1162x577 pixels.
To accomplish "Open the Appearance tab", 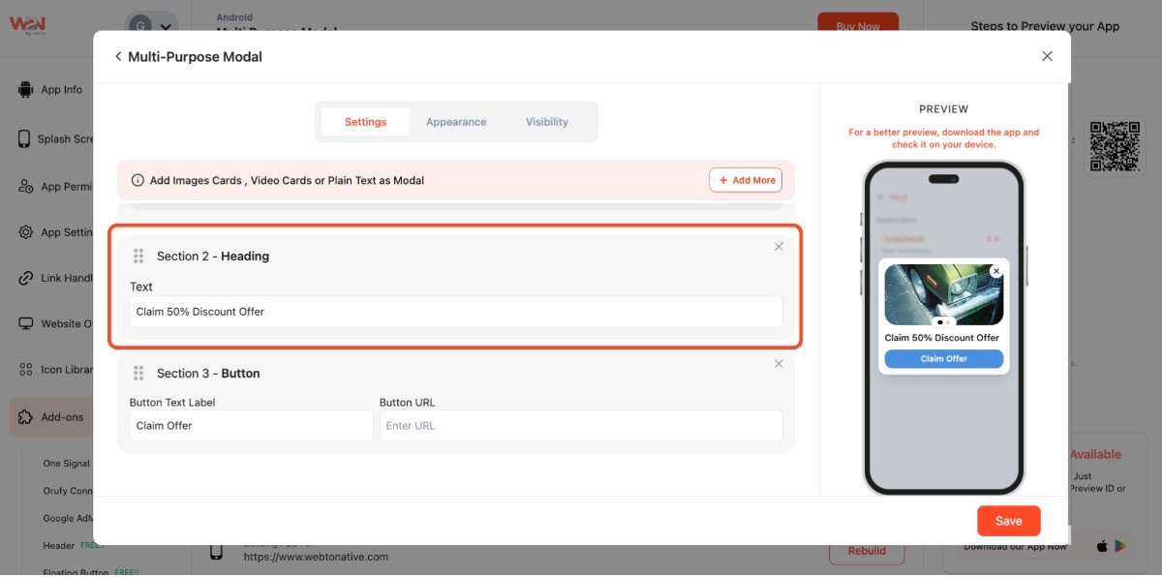I will 456,122.
